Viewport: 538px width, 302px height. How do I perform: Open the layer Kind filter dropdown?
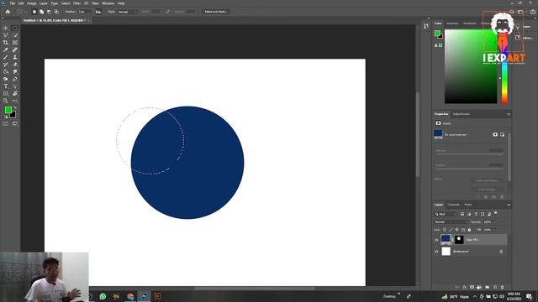pos(446,214)
